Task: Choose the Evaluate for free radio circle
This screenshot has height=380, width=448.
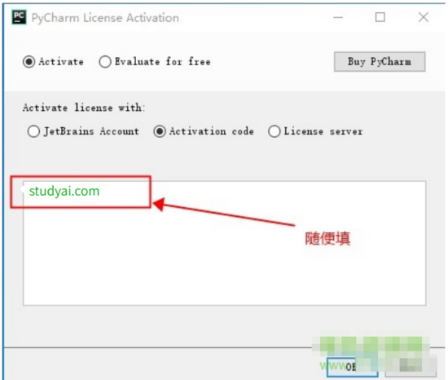Action: (x=105, y=62)
